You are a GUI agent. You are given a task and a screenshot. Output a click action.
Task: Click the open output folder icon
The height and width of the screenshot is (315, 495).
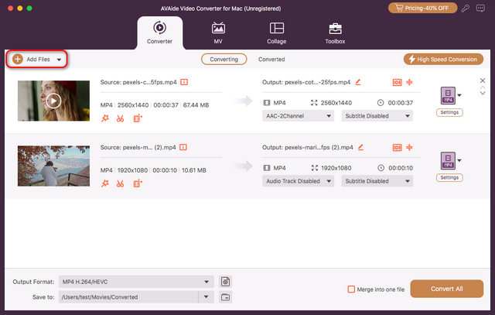tap(226, 296)
